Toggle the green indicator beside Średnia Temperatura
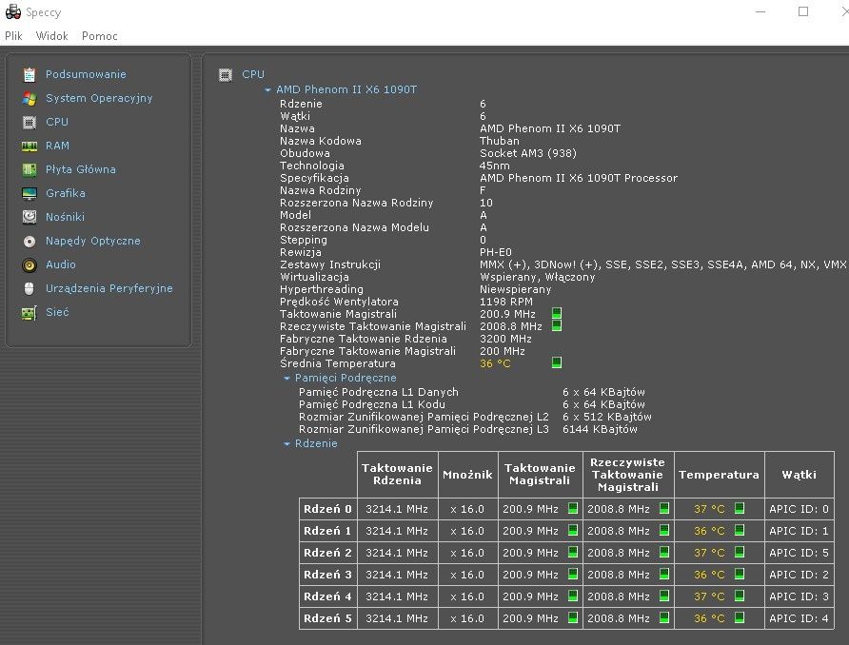Image resolution: width=849 pixels, height=645 pixels. tap(557, 362)
